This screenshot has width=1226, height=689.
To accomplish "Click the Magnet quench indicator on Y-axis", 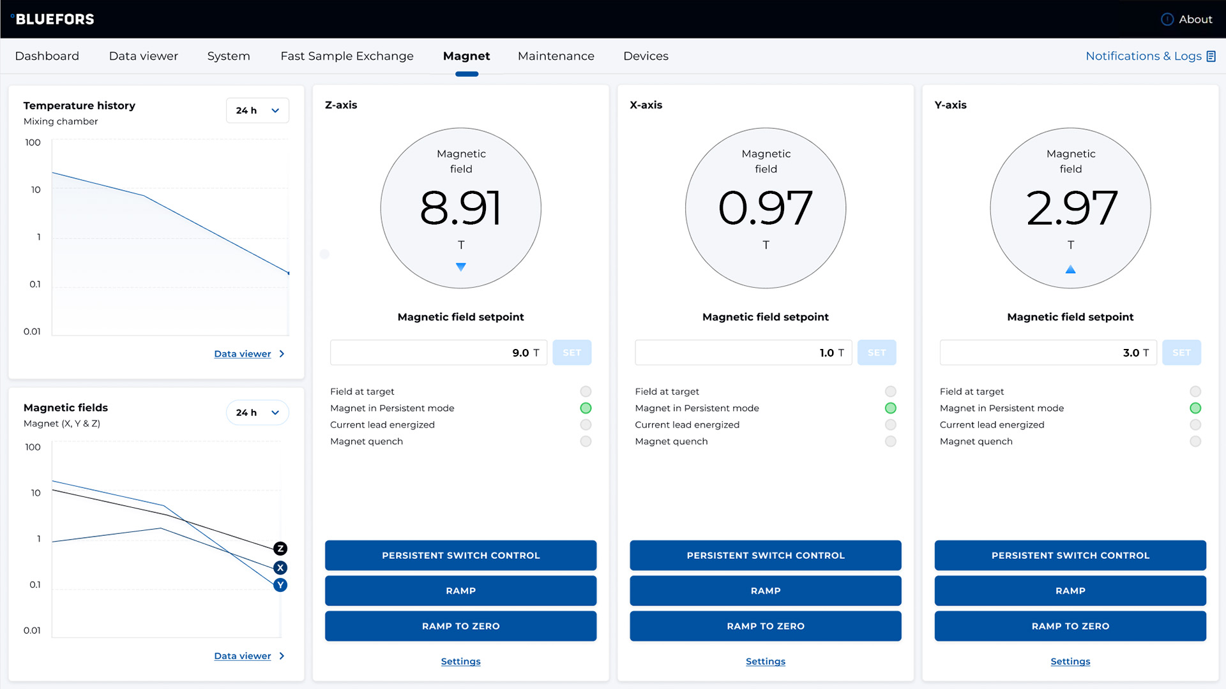I will tap(1195, 441).
